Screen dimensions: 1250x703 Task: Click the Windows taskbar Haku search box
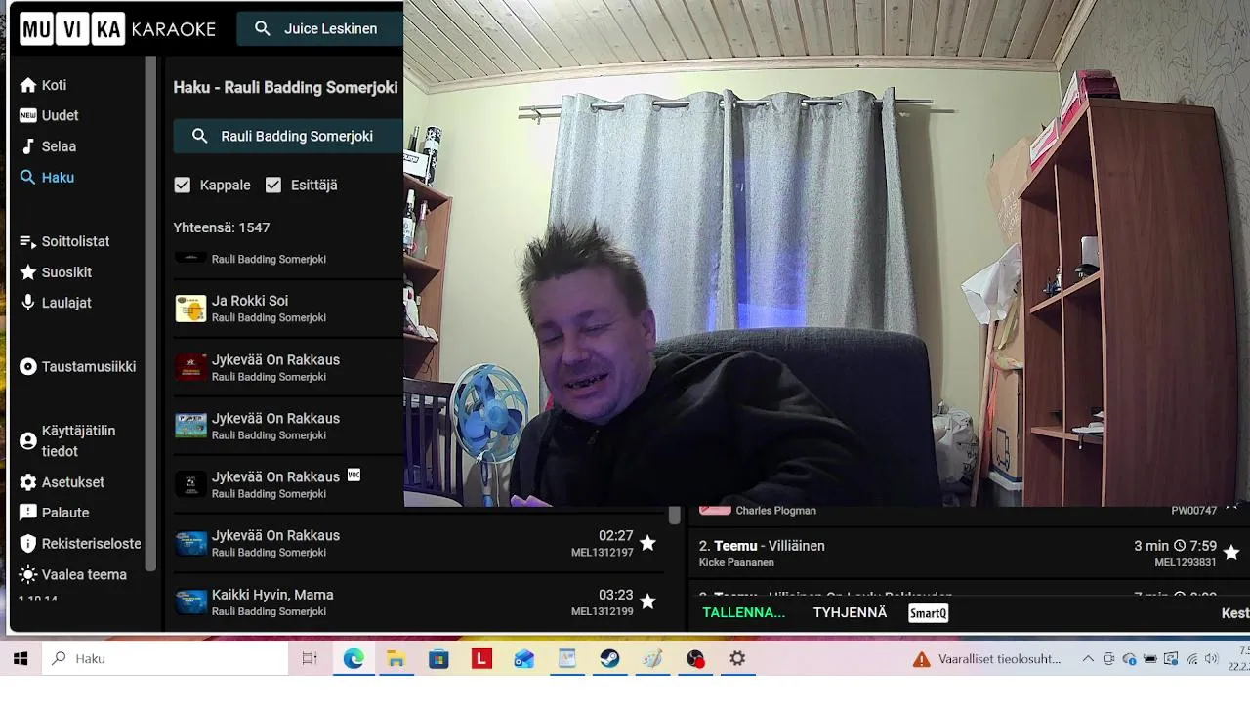point(166,659)
